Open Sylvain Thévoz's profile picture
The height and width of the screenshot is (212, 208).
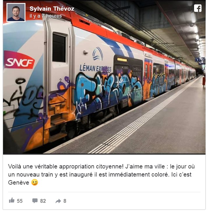(x=16, y=13)
